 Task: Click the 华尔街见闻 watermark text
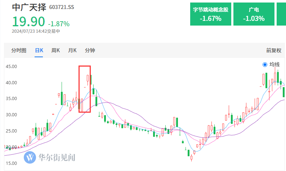click(57, 157)
